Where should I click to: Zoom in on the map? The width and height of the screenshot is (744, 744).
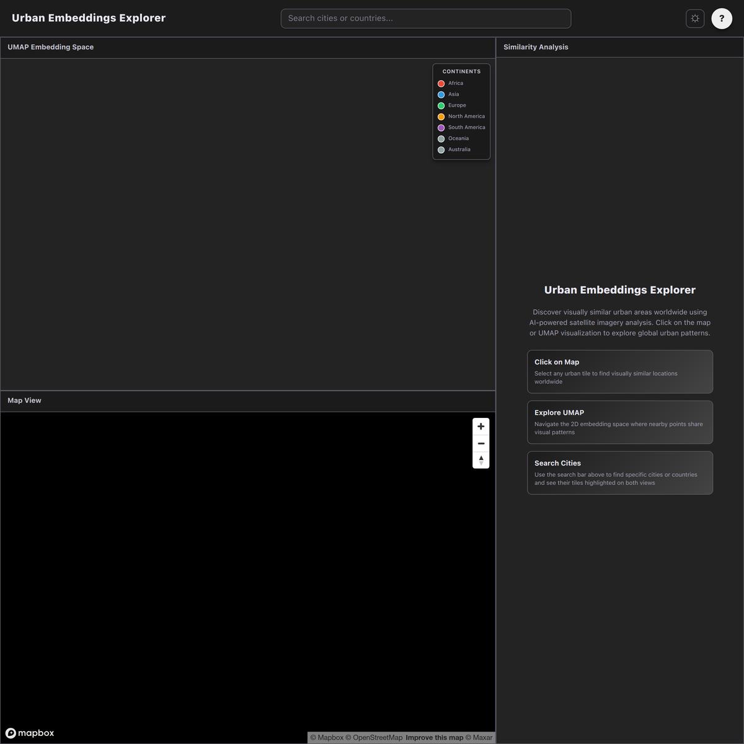481,427
